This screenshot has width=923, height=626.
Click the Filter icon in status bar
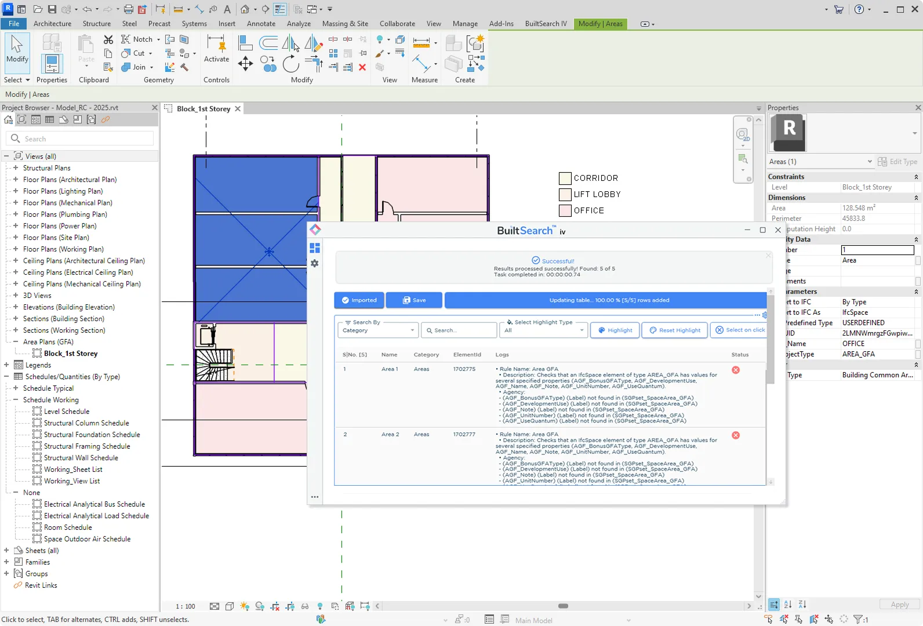857,619
